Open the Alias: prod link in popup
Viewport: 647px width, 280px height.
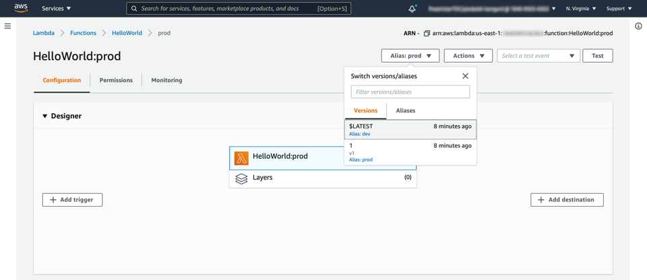[361, 159]
